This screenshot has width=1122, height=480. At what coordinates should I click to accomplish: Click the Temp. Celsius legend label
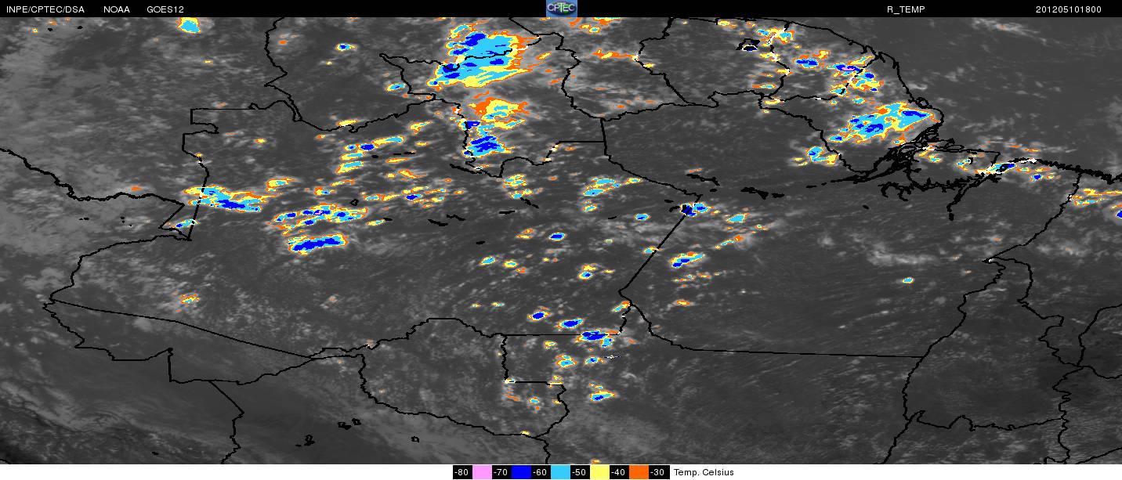click(704, 472)
